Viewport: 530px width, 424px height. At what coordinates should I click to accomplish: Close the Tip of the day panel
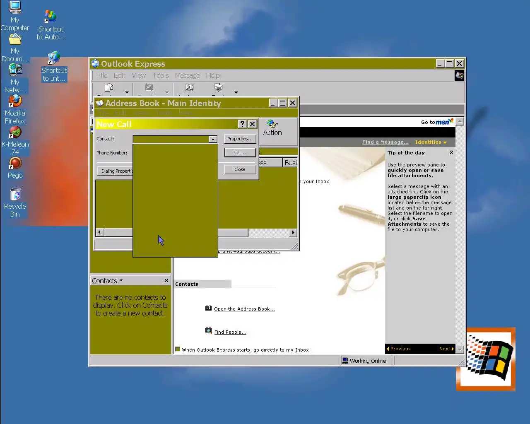click(x=451, y=153)
